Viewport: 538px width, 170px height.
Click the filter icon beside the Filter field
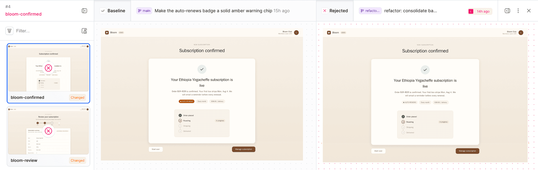(10, 31)
